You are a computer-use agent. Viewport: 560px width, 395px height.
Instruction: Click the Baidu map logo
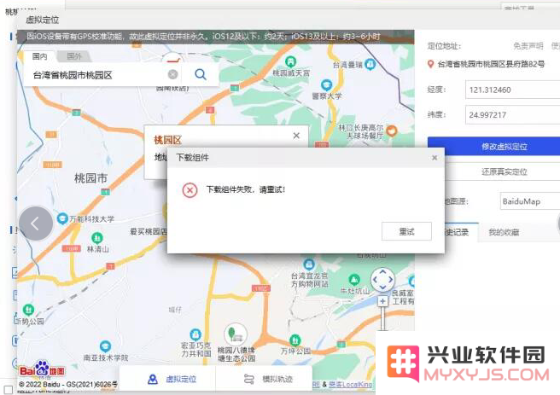pyautogui.click(x=42, y=370)
